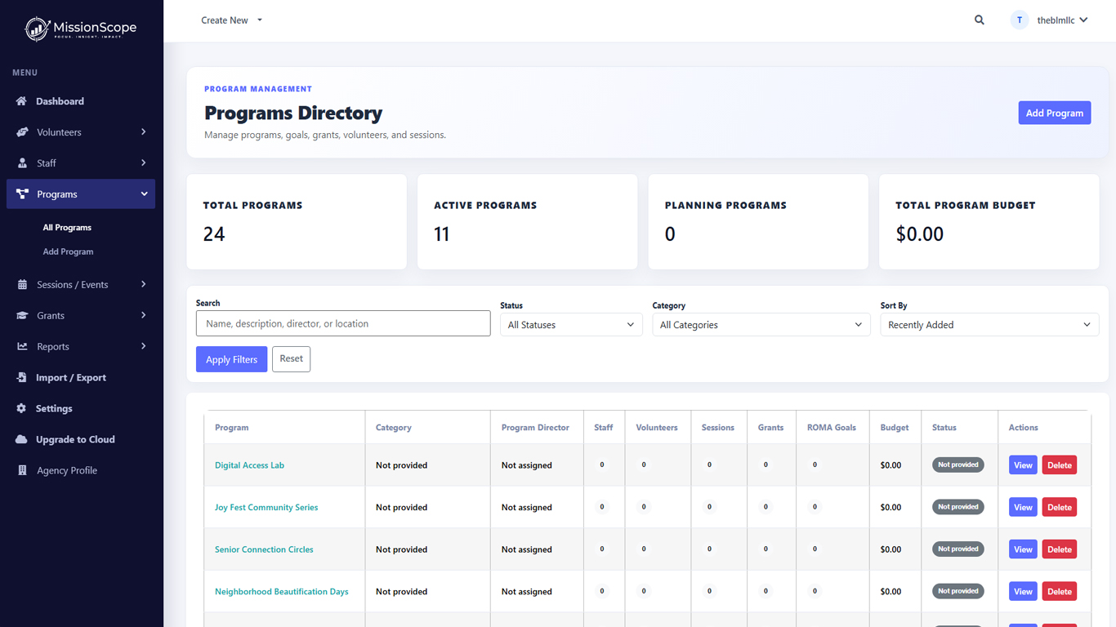The width and height of the screenshot is (1116, 627).
Task: Click the Sessions / Events calendar icon
Action: click(22, 285)
